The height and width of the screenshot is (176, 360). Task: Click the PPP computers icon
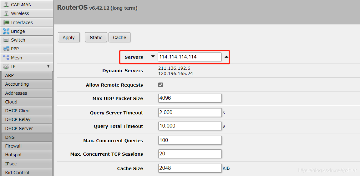click(7, 49)
